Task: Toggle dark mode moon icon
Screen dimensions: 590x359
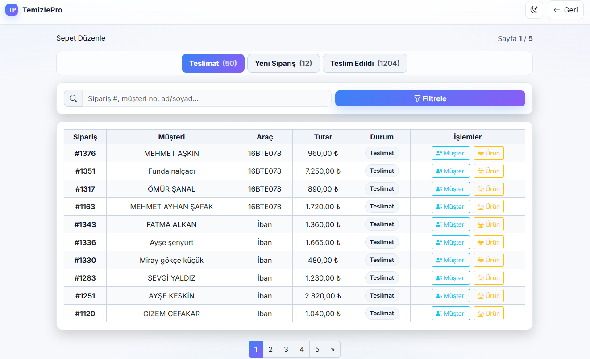Action: pyautogui.click(x=534, y=10)
